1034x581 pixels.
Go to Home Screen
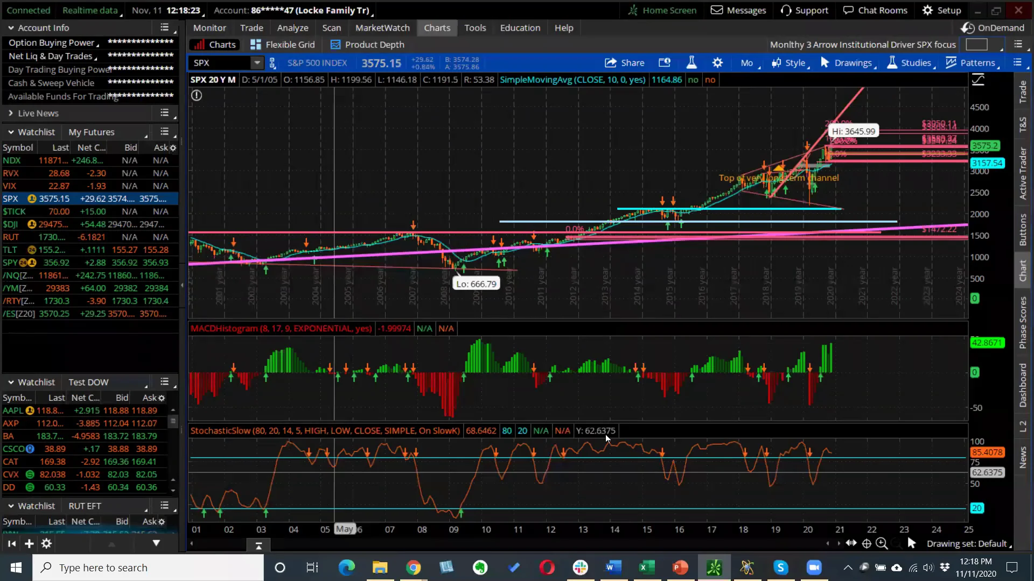pyautogui.click(x=662, y=10)
